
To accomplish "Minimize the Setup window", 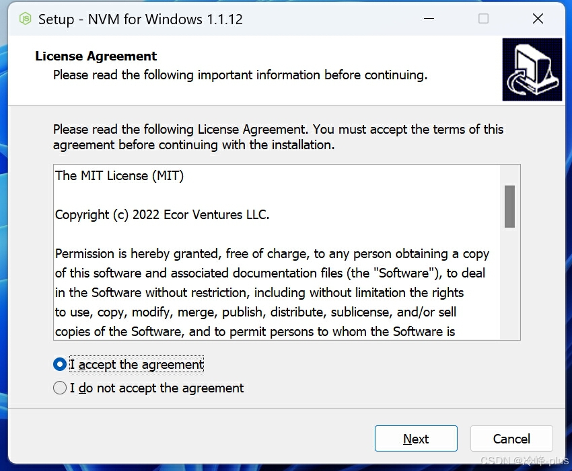I will point(429,18).
